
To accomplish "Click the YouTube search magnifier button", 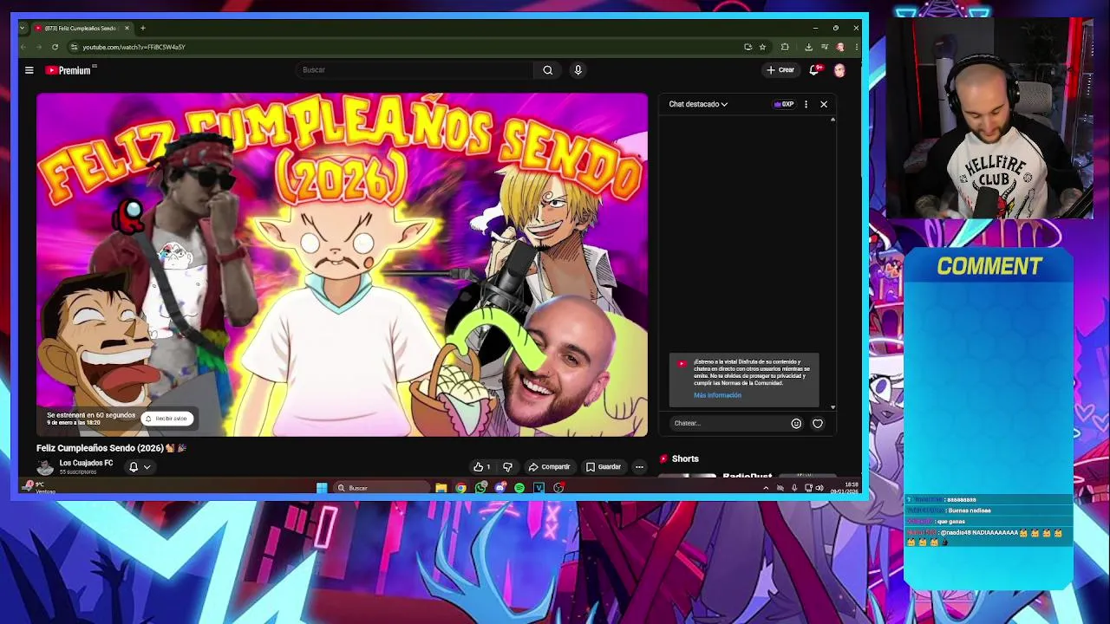I will pyautogui.click(x=548, y=70).
